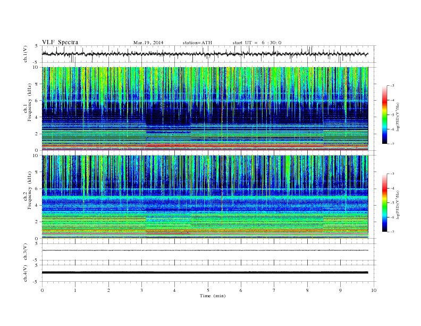Viewport: 421px width, 326px height.
Task: Click the ch.2 spectrogram color scale bar
Action: [384, 203]
